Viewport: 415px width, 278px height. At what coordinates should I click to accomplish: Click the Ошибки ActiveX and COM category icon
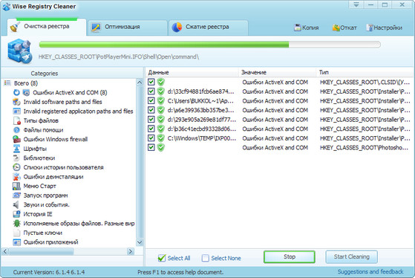point(26,92)
